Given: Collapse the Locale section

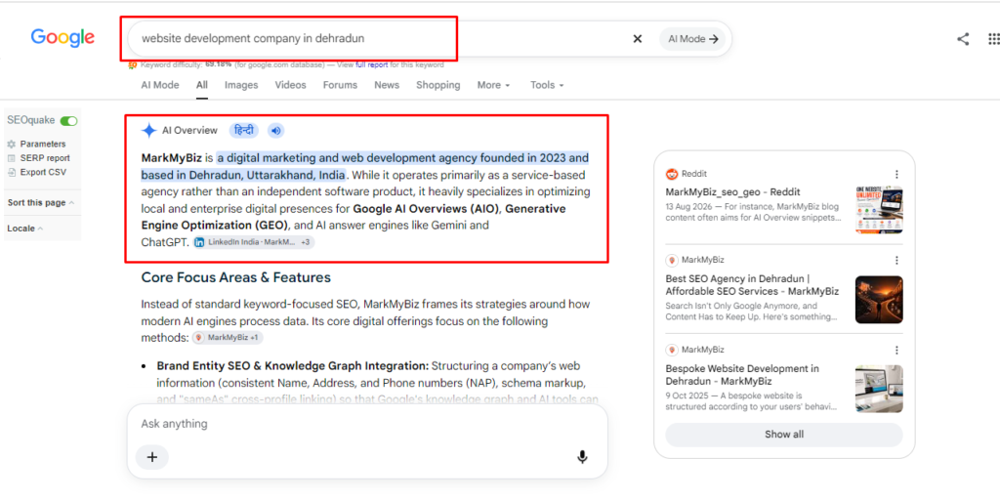Looking at the screenshot, I should point(25,229).
